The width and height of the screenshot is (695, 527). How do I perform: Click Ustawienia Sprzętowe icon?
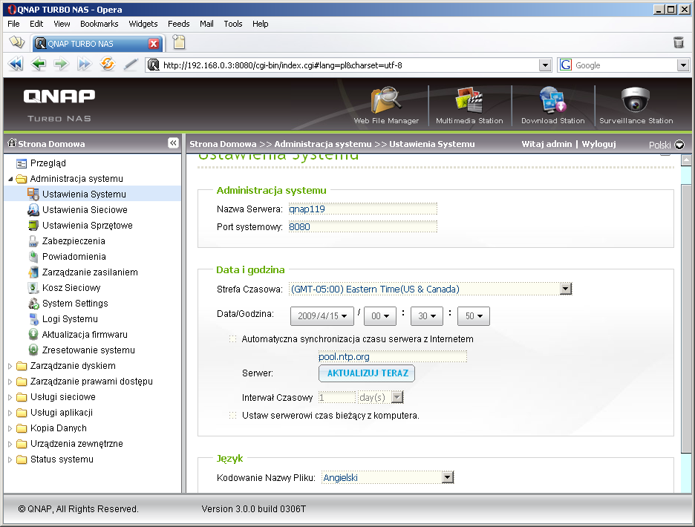[x=33, y=225]
